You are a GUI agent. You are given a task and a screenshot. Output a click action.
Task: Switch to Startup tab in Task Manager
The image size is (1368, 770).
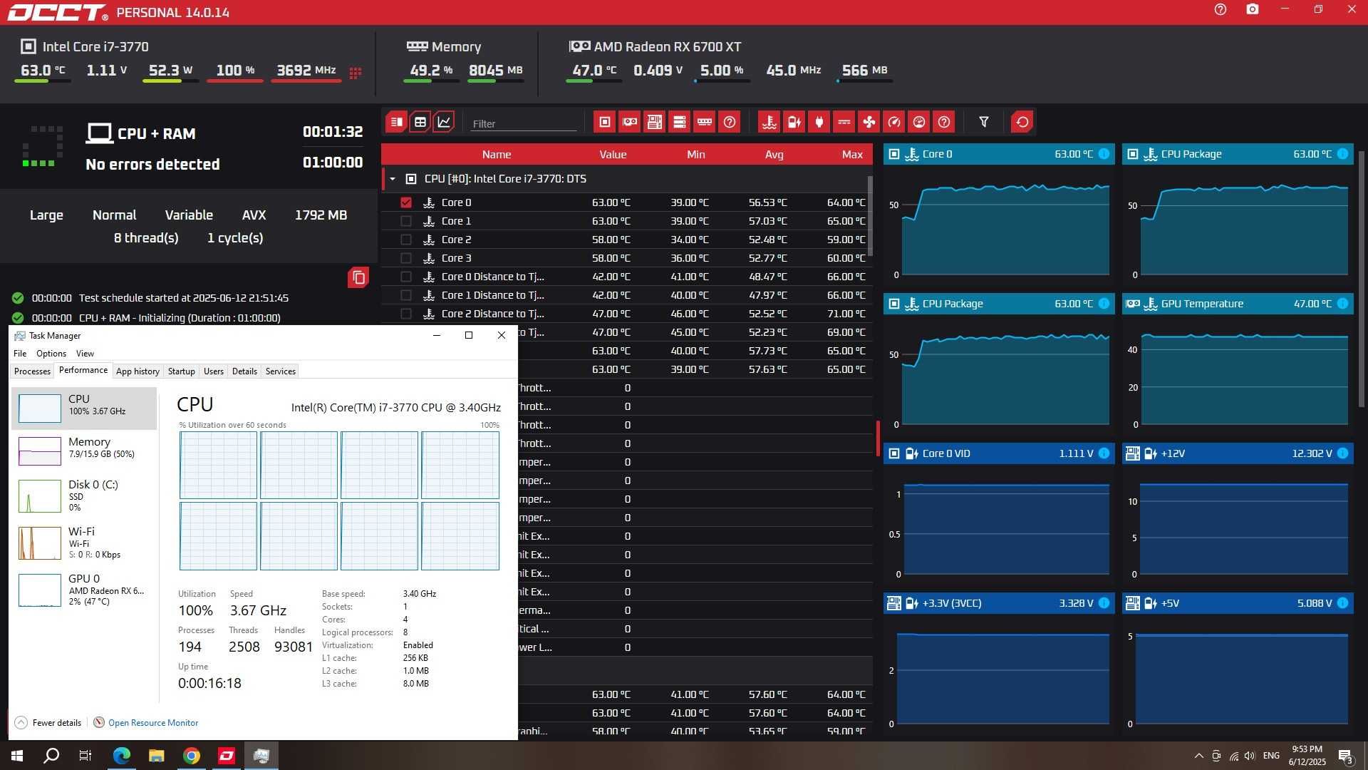(x=182, y=371)
